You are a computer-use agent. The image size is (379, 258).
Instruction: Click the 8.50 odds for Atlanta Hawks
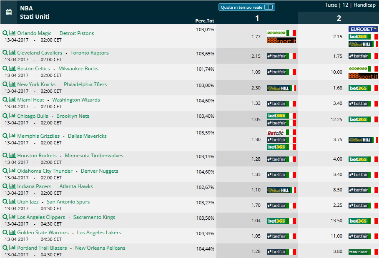tap(337, 190)
